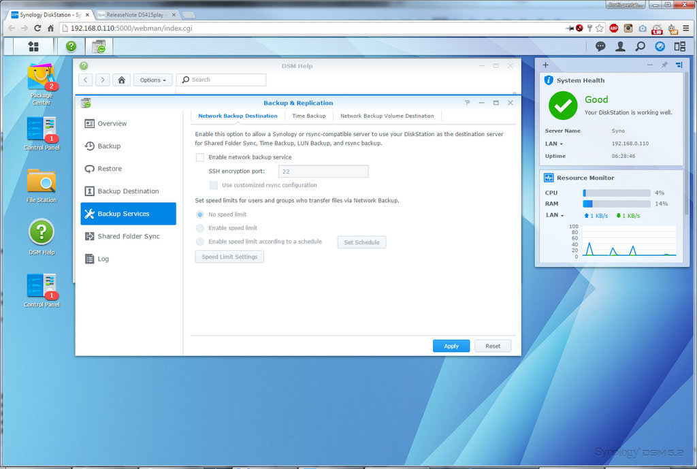Go to Backup Destination in the sidebar
The image size is (697, 469).
(128, 191)
